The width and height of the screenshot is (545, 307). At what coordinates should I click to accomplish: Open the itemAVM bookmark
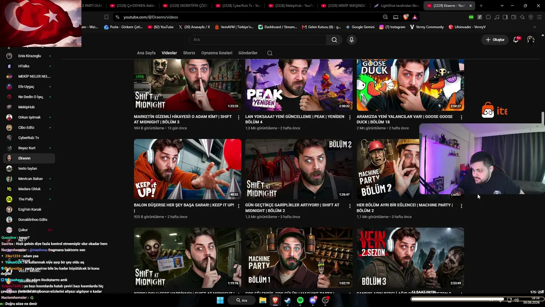(234, 27)
